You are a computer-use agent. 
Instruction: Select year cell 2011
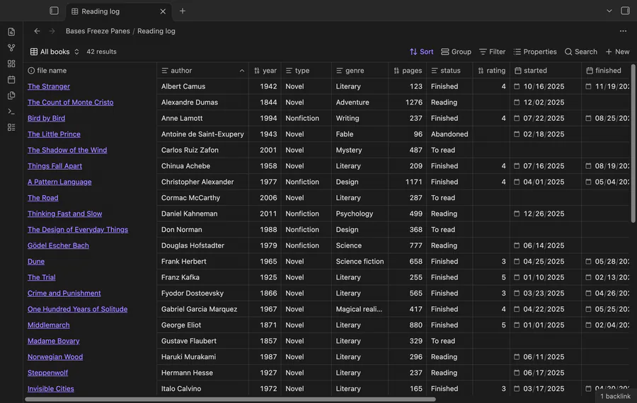[265, 214]
